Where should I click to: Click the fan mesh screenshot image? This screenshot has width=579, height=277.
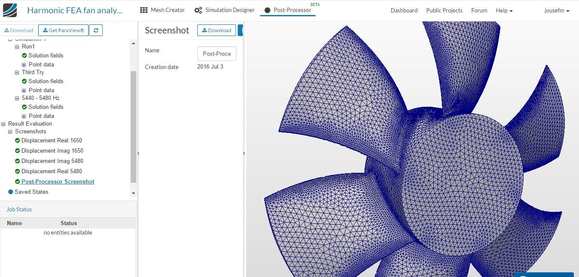[413, 149]
